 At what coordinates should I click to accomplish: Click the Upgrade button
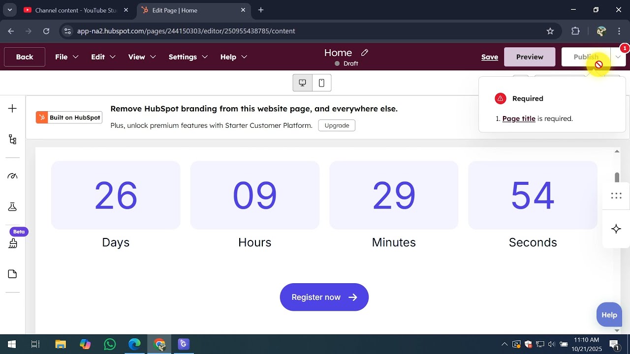coord(337,125)
